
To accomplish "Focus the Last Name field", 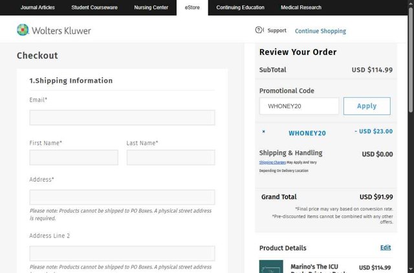I will click(171, 157).
